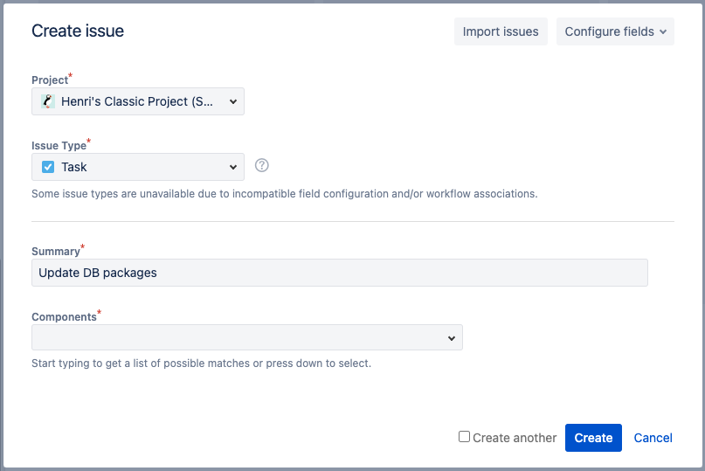Viewport: 705px width, 471px height.
Task: Open the Issue Type dropdown showing Task
Action: pos(138,167)
